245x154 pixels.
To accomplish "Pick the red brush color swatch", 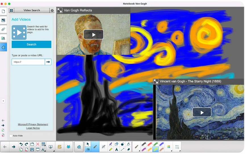I will pyautogui.click(x=150, y=144).
